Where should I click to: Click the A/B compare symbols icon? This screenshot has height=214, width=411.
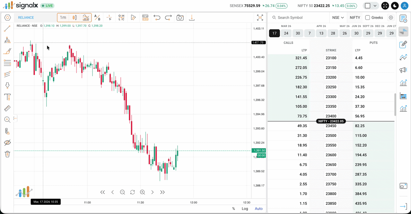[97, 18]
